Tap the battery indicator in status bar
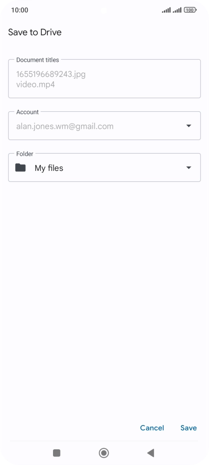Screen dimensions: 209x465 point(190,10)
